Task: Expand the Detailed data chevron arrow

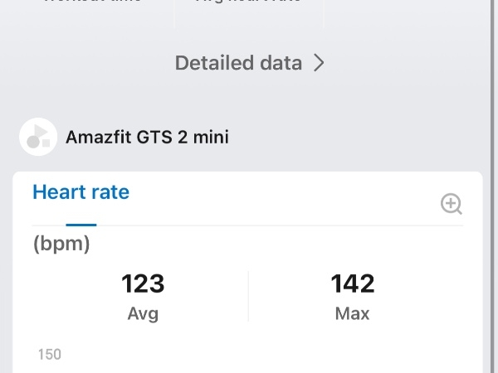Action: tap(319, 63)
